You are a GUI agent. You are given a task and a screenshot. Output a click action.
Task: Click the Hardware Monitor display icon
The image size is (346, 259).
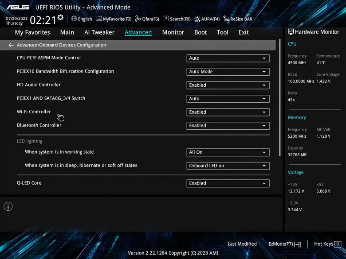[291, 32]
